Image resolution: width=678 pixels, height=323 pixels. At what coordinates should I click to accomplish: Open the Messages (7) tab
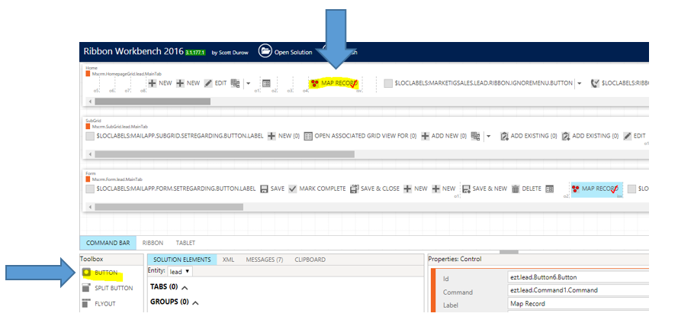pyautogui.click(x=264, y=260)
